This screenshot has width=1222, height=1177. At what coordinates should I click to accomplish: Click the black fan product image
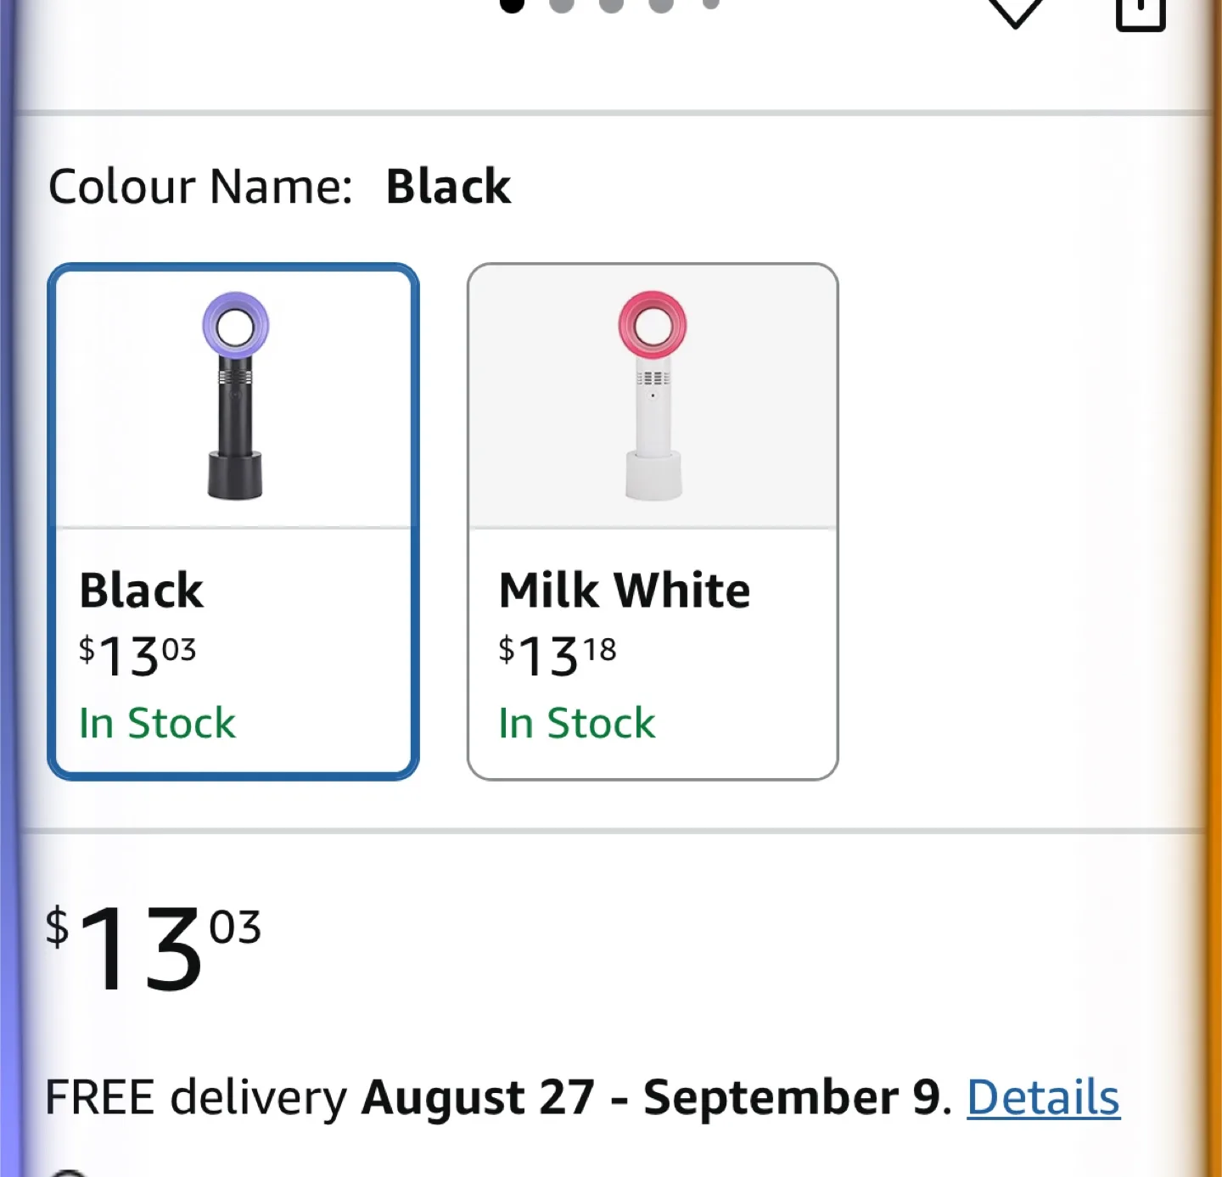point(235,395)
